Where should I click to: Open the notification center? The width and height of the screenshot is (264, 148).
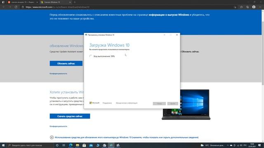tap(259, 145)
